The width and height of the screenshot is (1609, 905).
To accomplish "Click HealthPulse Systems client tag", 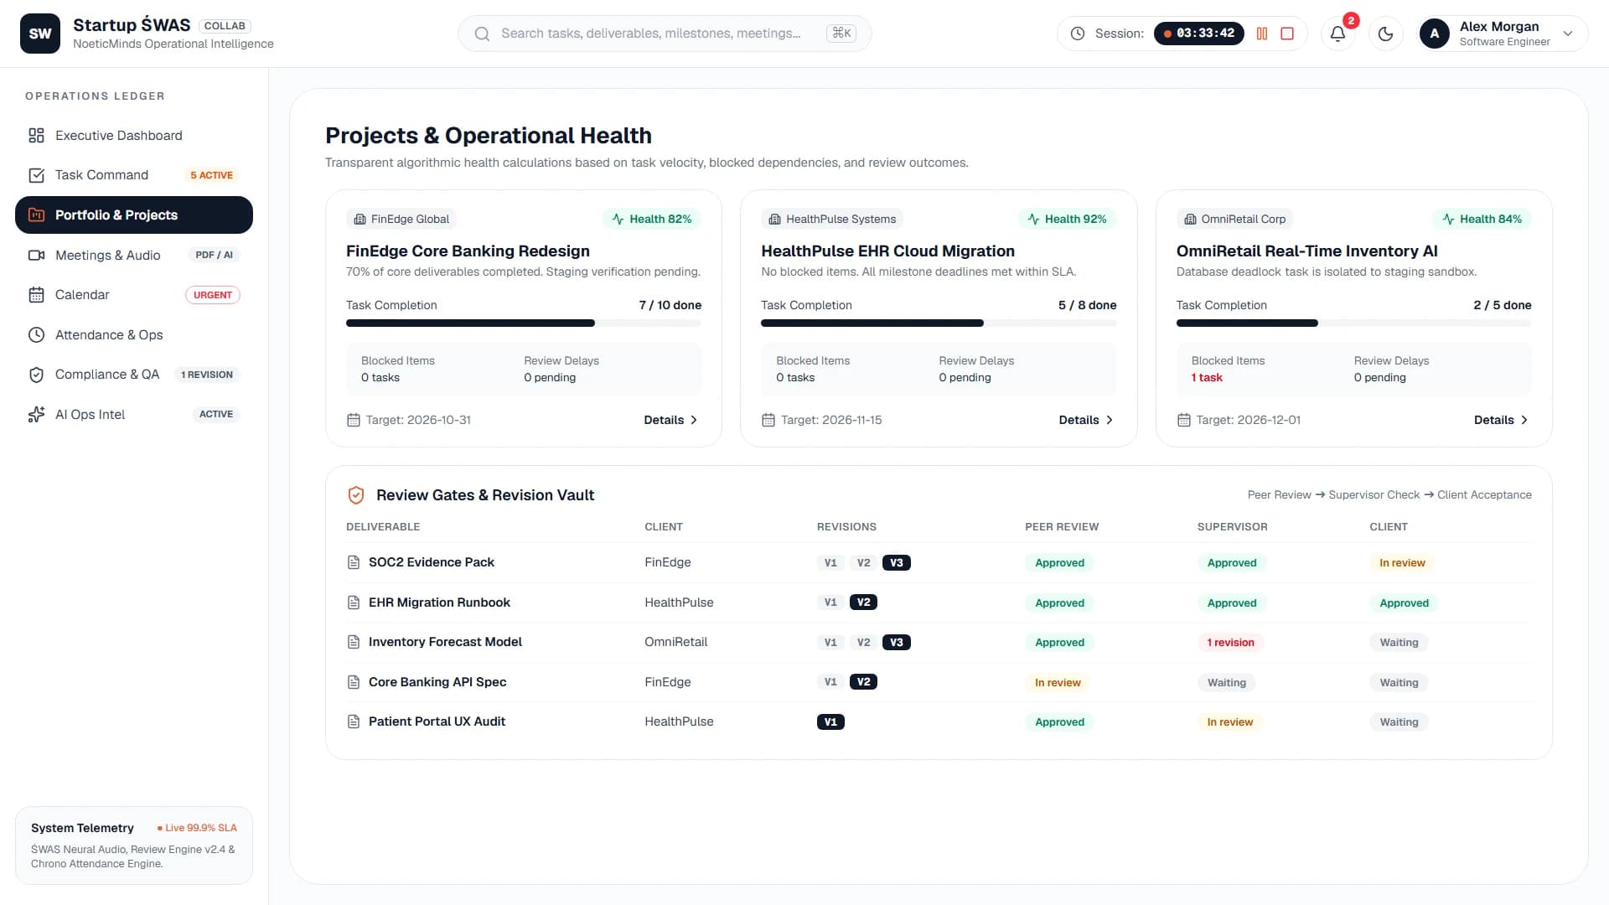I will (832, 219).
